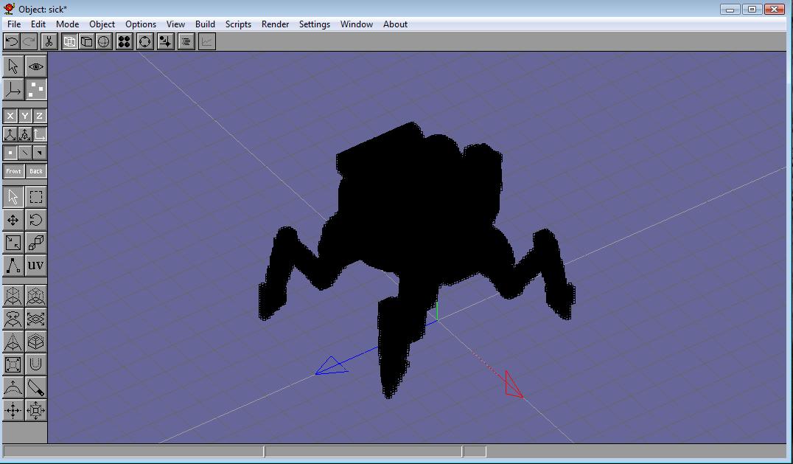
Task: Select the knife cut-faces tool
Action: (x=35, y=387)
